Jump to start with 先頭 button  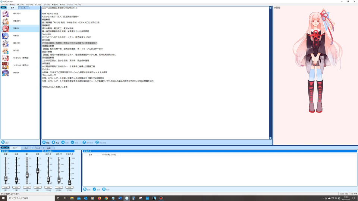(65, 143)
